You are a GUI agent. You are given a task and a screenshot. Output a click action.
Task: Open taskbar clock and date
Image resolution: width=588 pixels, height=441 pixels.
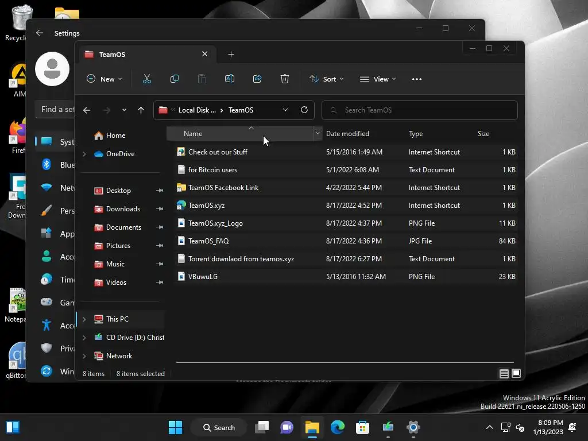[x=548, y=427]
